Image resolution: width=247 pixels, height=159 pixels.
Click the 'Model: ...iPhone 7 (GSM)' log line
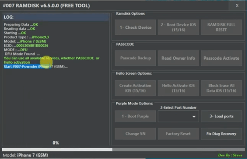pos(25,41)
